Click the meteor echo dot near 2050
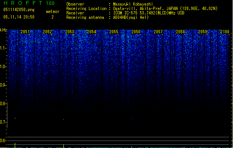 pos(15,118)
